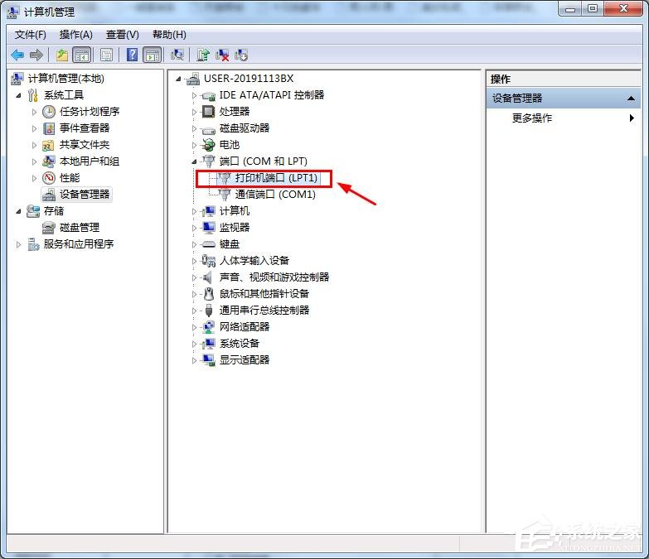This screenshot has height=559, width=649.
Task: Select the 系统设备 category
Action: 240,343
